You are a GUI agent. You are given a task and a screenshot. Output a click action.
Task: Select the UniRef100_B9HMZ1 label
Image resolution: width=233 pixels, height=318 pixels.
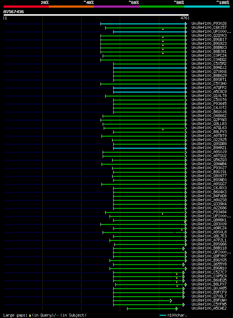pos(209,148)
